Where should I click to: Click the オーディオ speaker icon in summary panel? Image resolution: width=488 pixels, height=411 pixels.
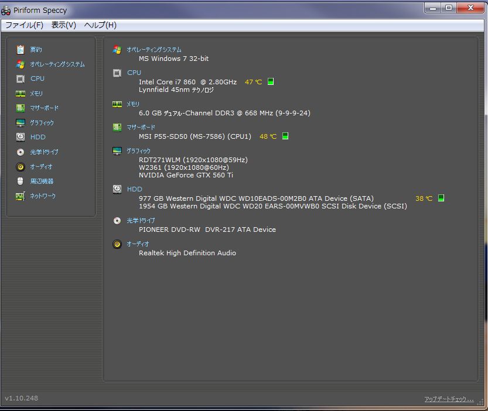coord(117,244)
